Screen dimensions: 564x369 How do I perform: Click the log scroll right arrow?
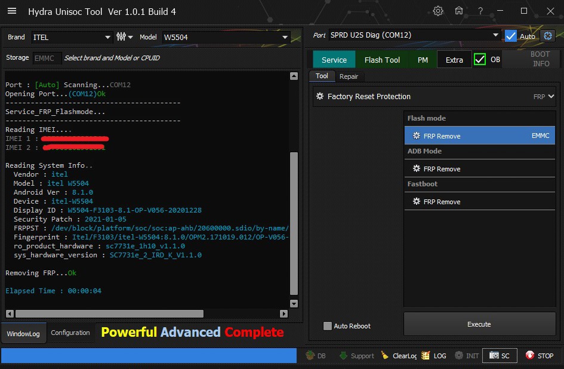[284, 313]
